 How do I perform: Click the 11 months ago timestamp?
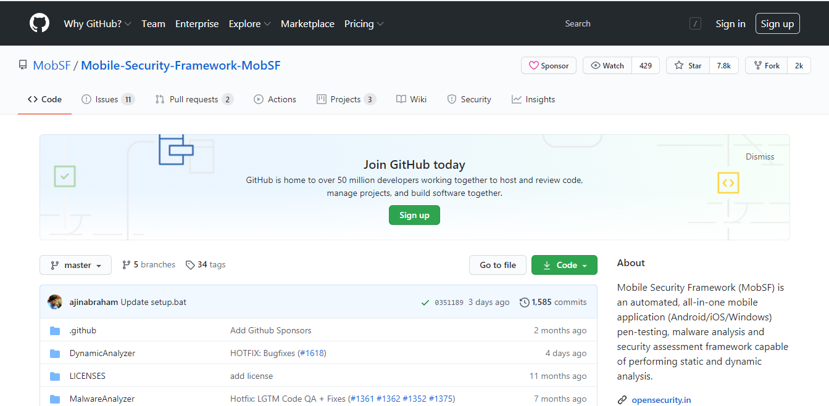click(558, 376)
